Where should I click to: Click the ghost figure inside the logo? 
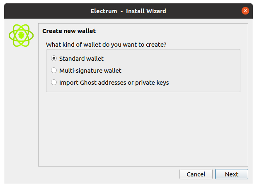pos(21,36)
